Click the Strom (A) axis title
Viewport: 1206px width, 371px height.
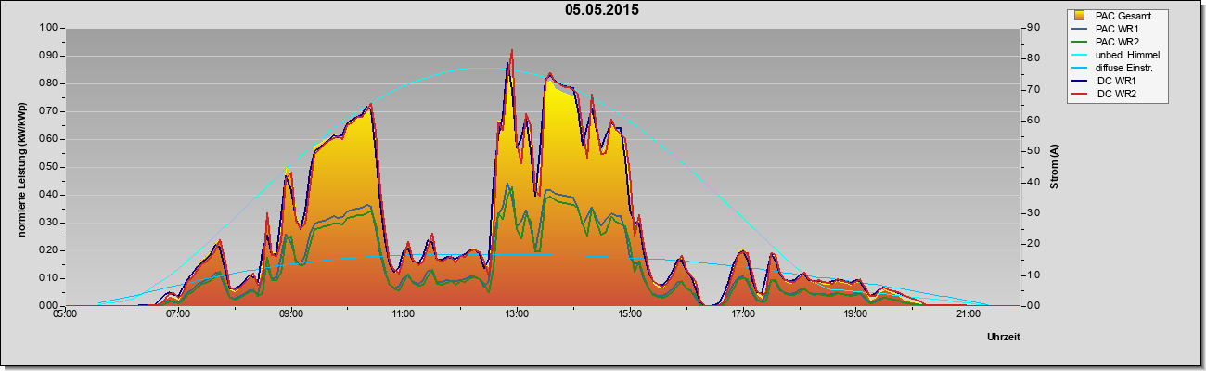click(1054, 167)
